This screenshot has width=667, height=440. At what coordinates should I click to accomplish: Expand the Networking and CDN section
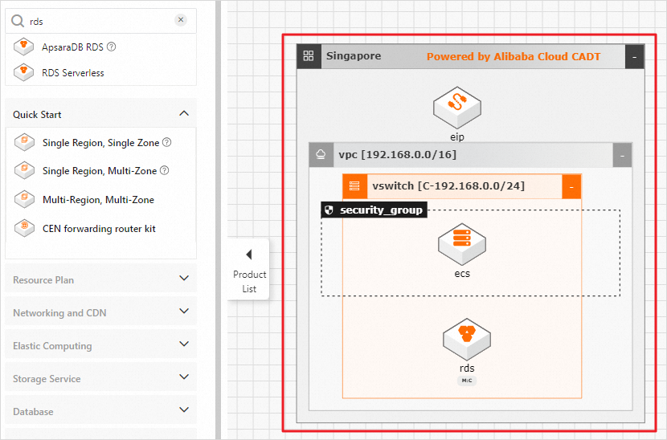184,311
